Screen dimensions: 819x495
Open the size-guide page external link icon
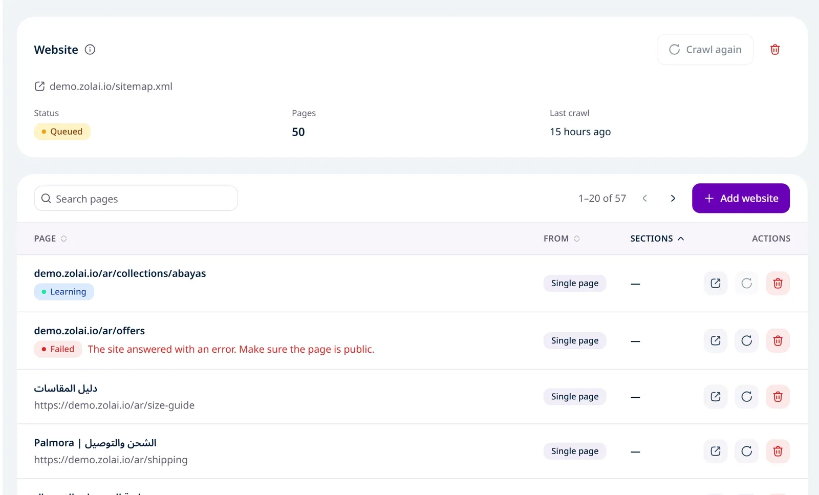pos(716,397)
